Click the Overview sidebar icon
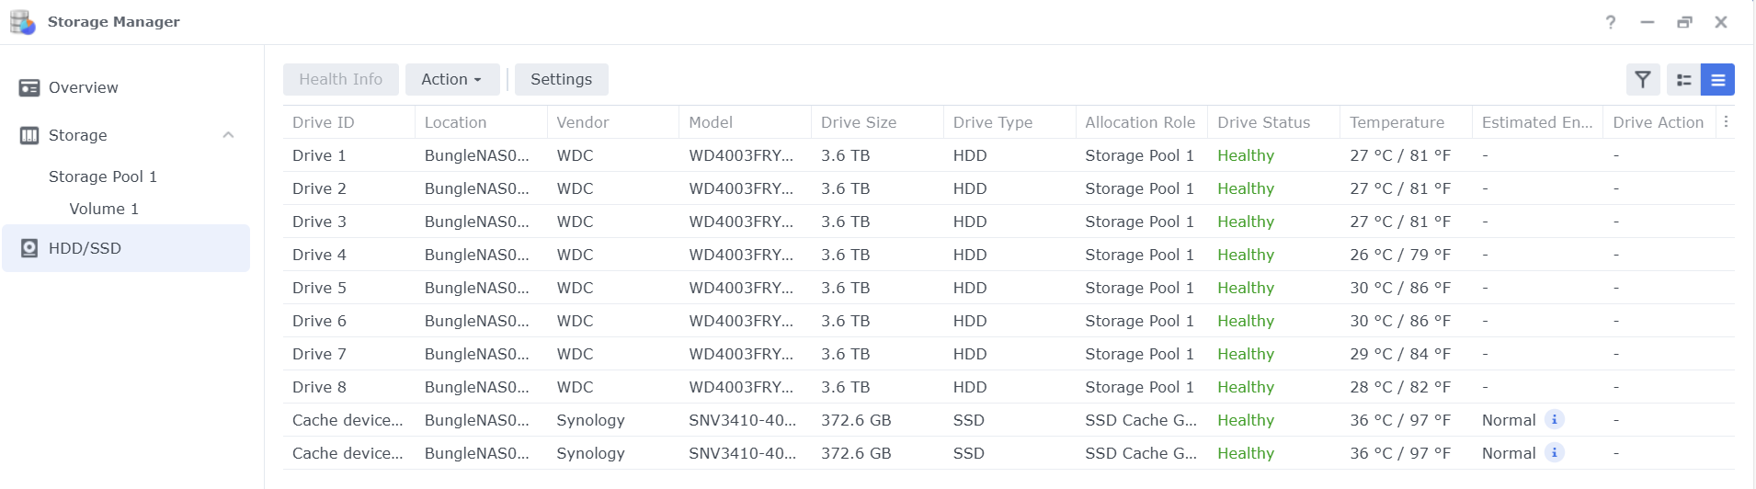1756x489 pixels. pyautogui.click(x=29, y=88)
